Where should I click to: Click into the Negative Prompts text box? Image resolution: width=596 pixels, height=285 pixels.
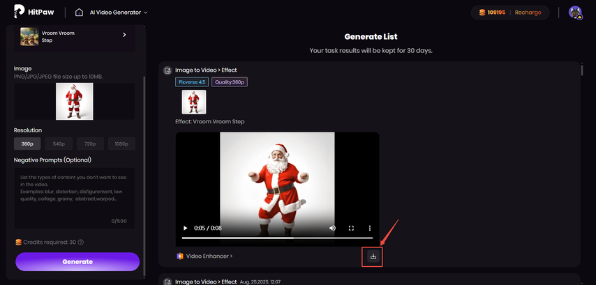click(x=74, y=198)
